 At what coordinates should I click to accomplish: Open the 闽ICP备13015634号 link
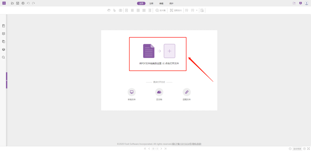point(182,144)
